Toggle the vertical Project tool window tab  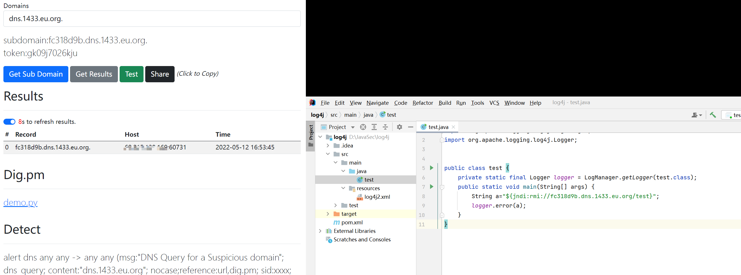[x=310, y=136]
